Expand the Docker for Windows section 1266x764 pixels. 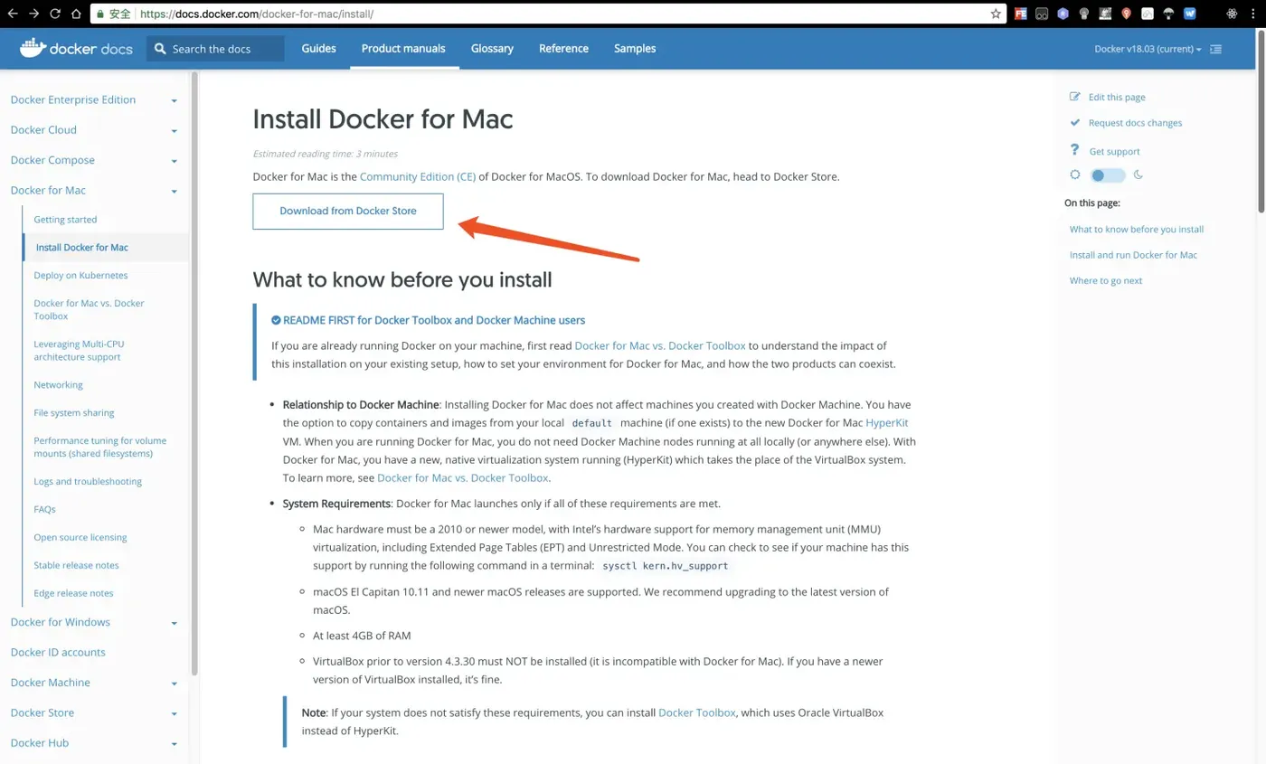(174, 623)
